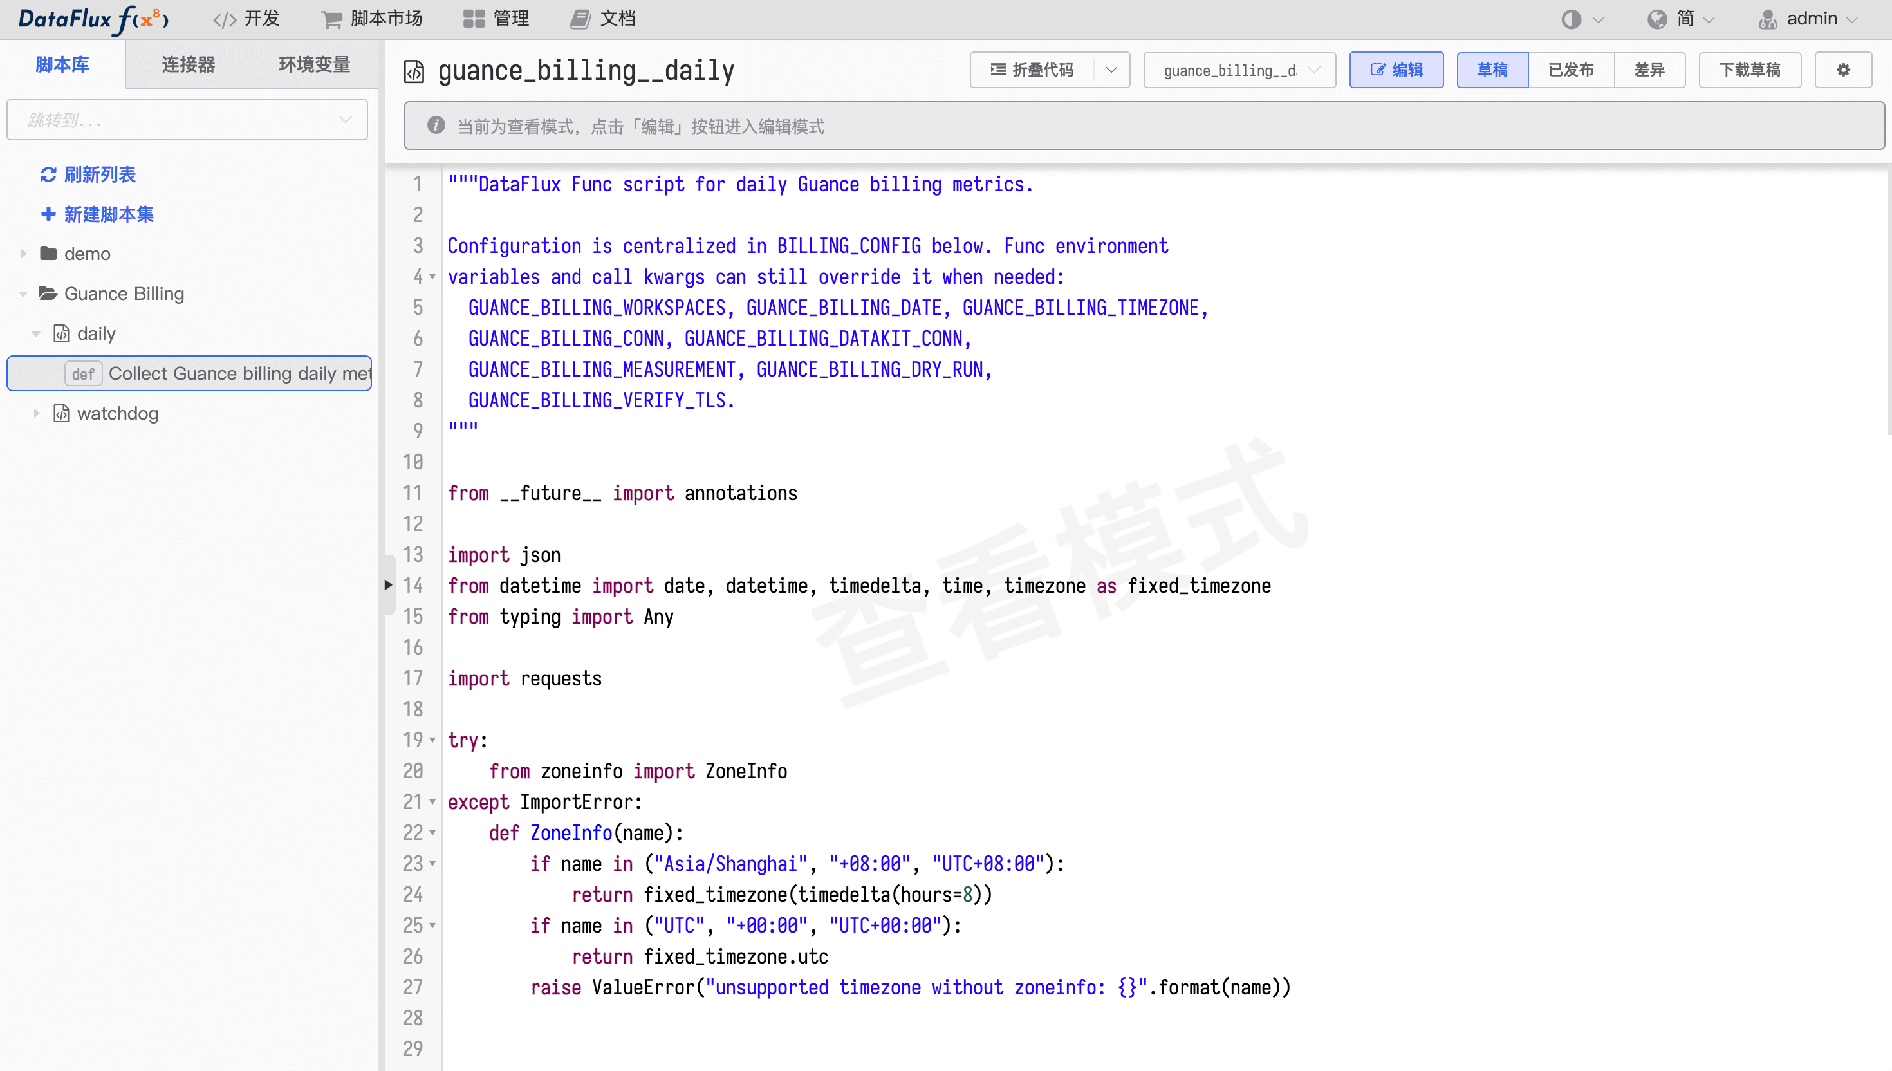Viewport: 1892px width, 1071px height.
Task: Click the 下载草稿 download draft button
Action: 1750,70
